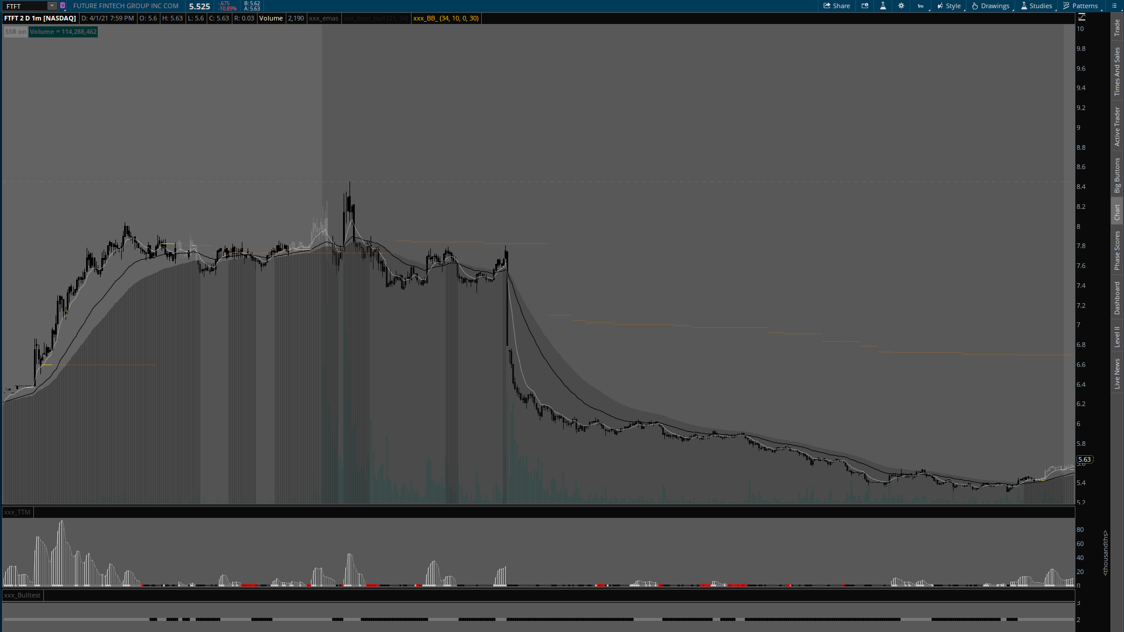Open the Drawings tools menu
1124x632 pixels.
pos(991,6)
